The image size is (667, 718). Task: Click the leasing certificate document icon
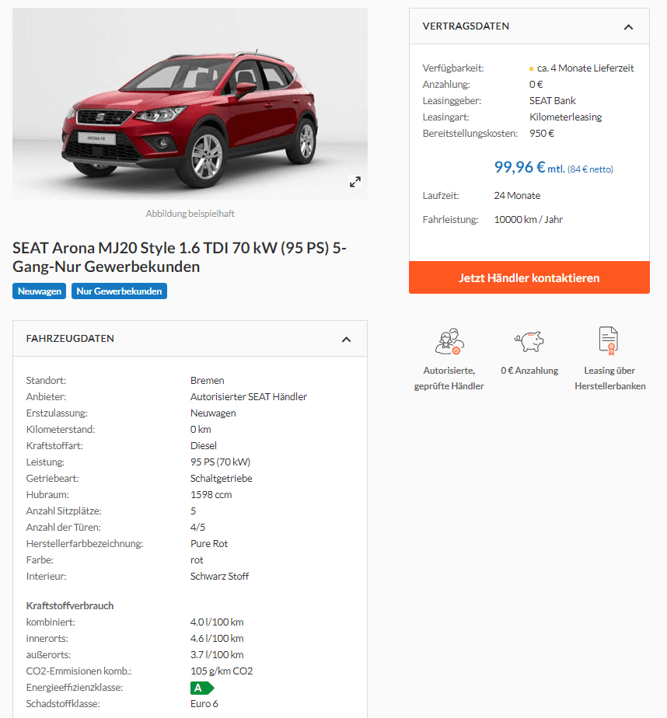tap(609, 340)
